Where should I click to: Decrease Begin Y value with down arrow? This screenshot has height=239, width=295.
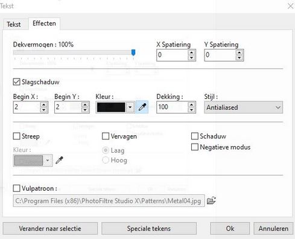coord(85,110)
